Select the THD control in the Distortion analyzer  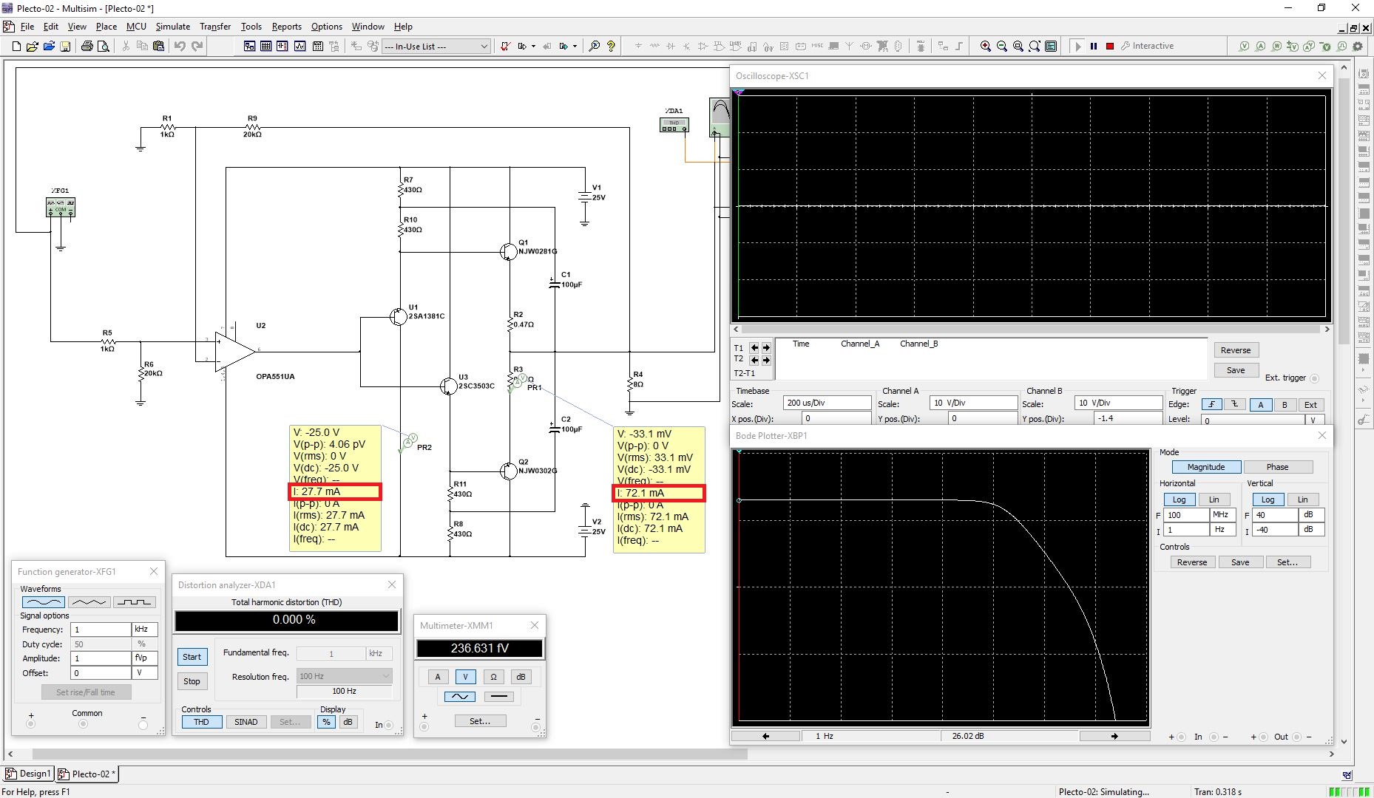tap(201, 722)
